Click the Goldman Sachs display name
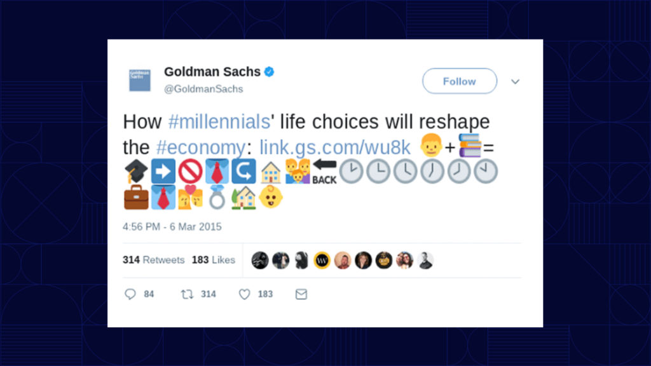The width and height of the screenshot is (651, 366). 212,72
